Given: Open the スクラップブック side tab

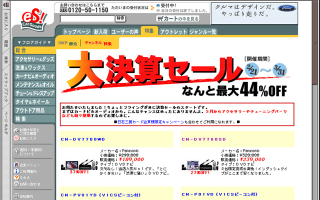Looking at the screenshot, I should coord(6,87).
